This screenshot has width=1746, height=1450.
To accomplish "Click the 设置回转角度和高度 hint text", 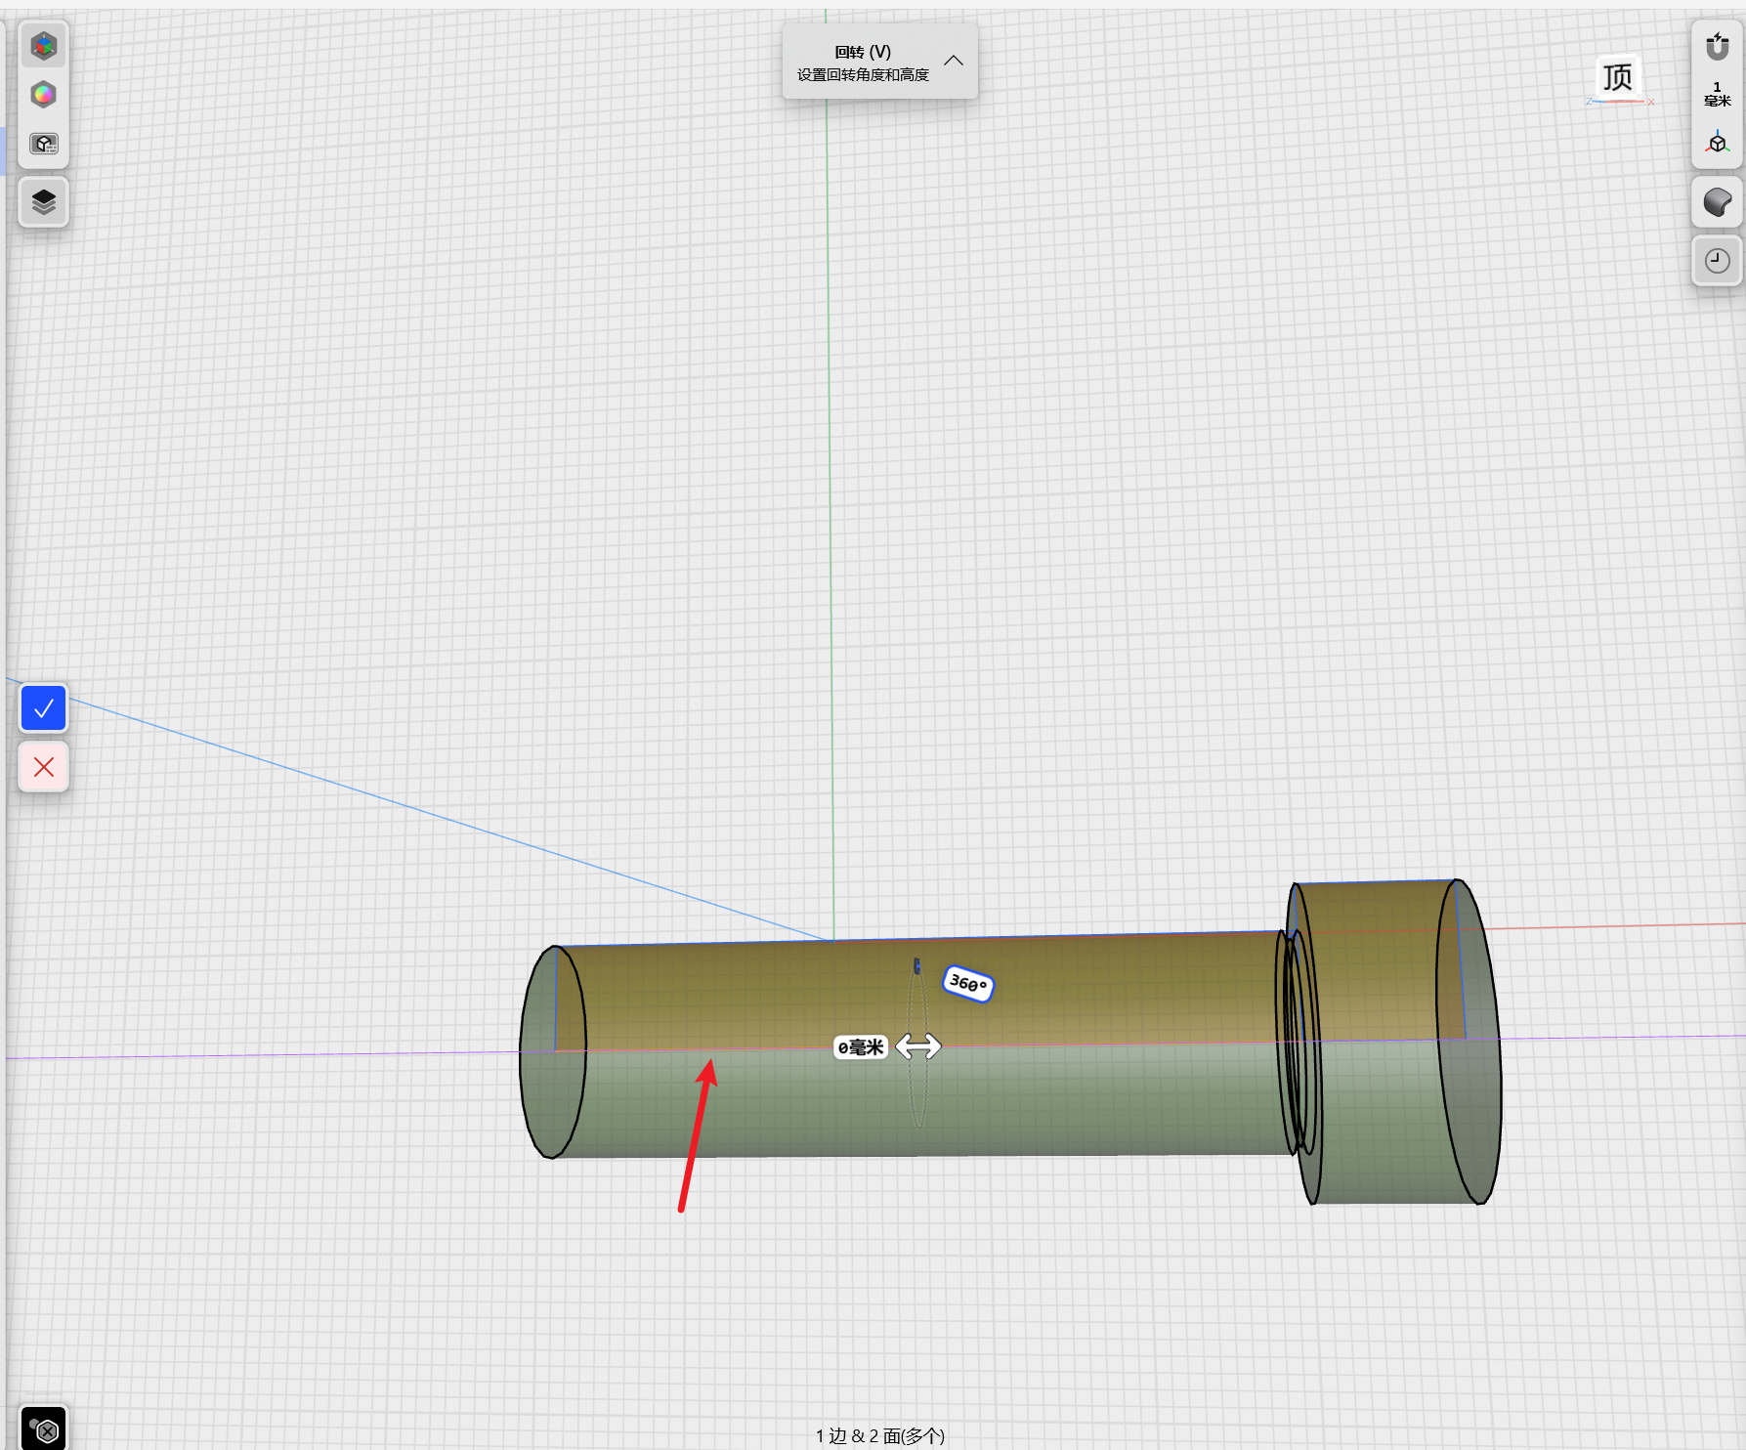I will pyautogui.click(x=863, y=75).
